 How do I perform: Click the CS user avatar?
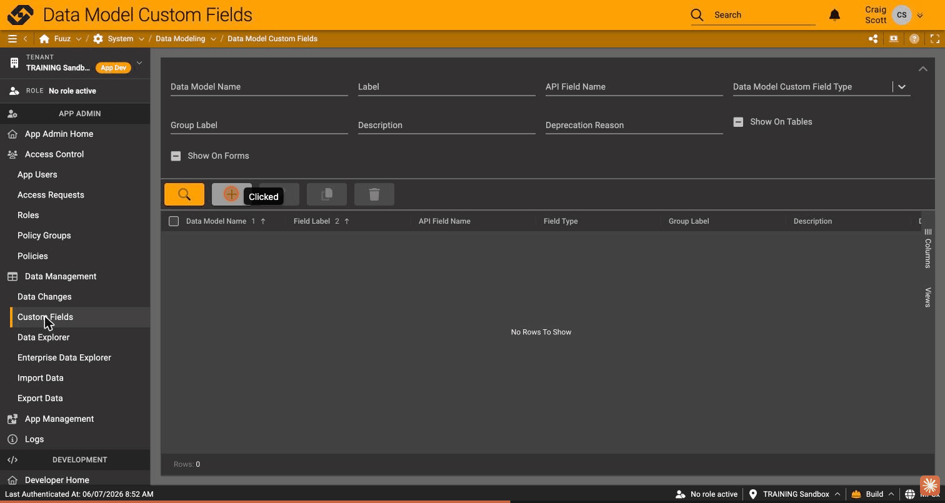(x=902, y=15)
